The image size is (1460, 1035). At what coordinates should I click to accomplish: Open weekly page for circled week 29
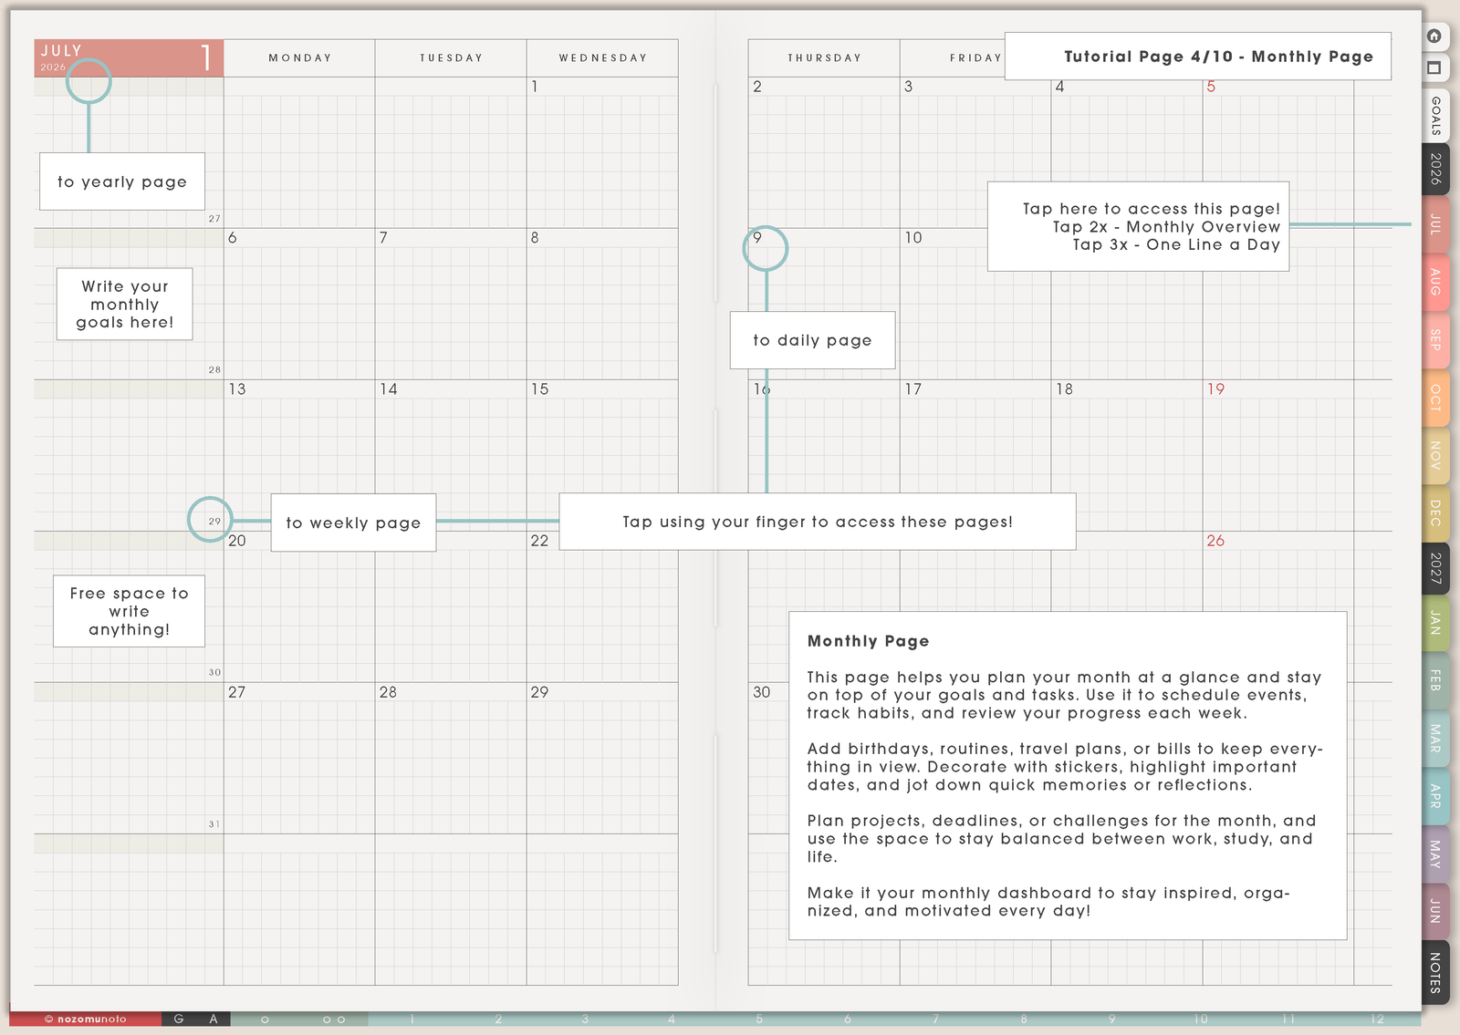214,522
